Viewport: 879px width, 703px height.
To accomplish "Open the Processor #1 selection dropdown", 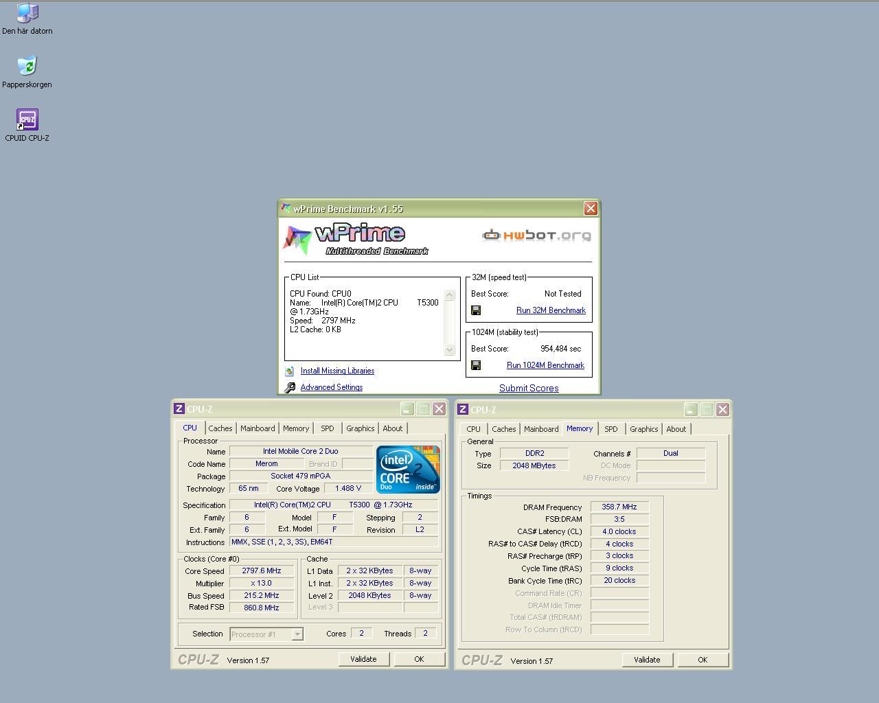I will tap(297, 634).
